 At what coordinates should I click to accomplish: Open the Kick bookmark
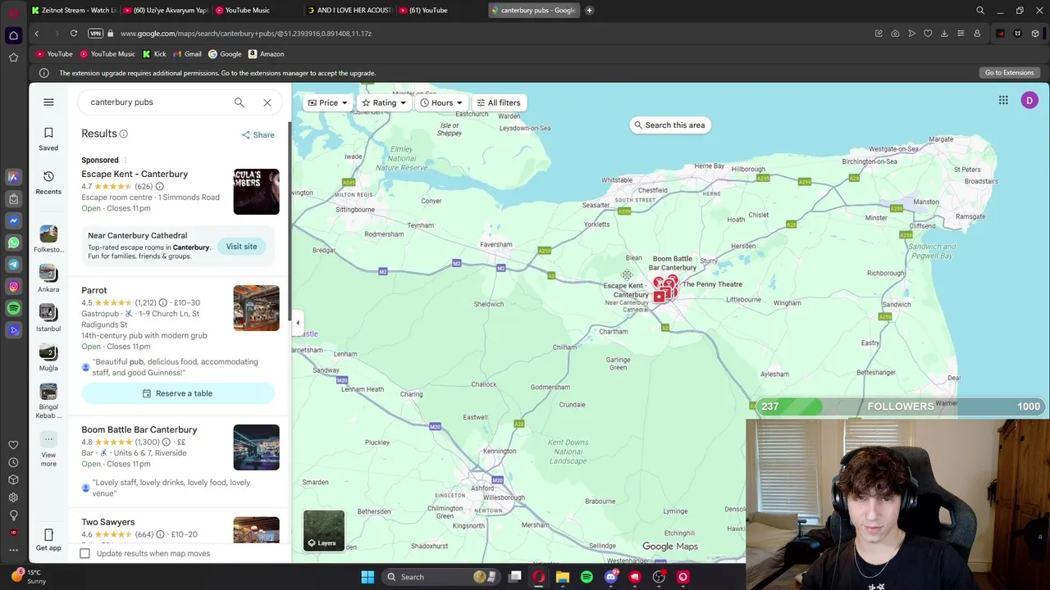tap(154, 54)
